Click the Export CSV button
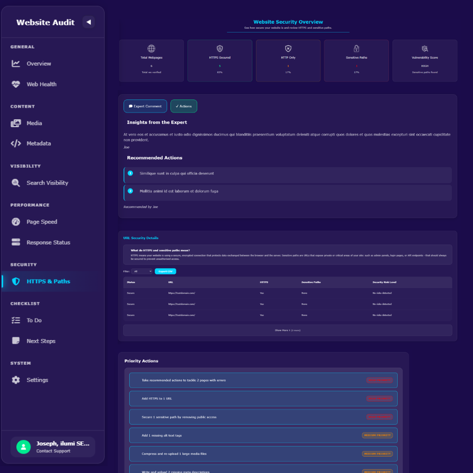Screen dimensions: 473x473 coord(165,271)
